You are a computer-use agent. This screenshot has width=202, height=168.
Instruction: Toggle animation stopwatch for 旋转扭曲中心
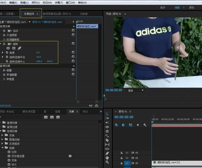click(x=7, y=61)
